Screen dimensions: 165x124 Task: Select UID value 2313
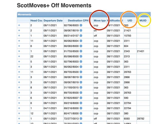127,56
